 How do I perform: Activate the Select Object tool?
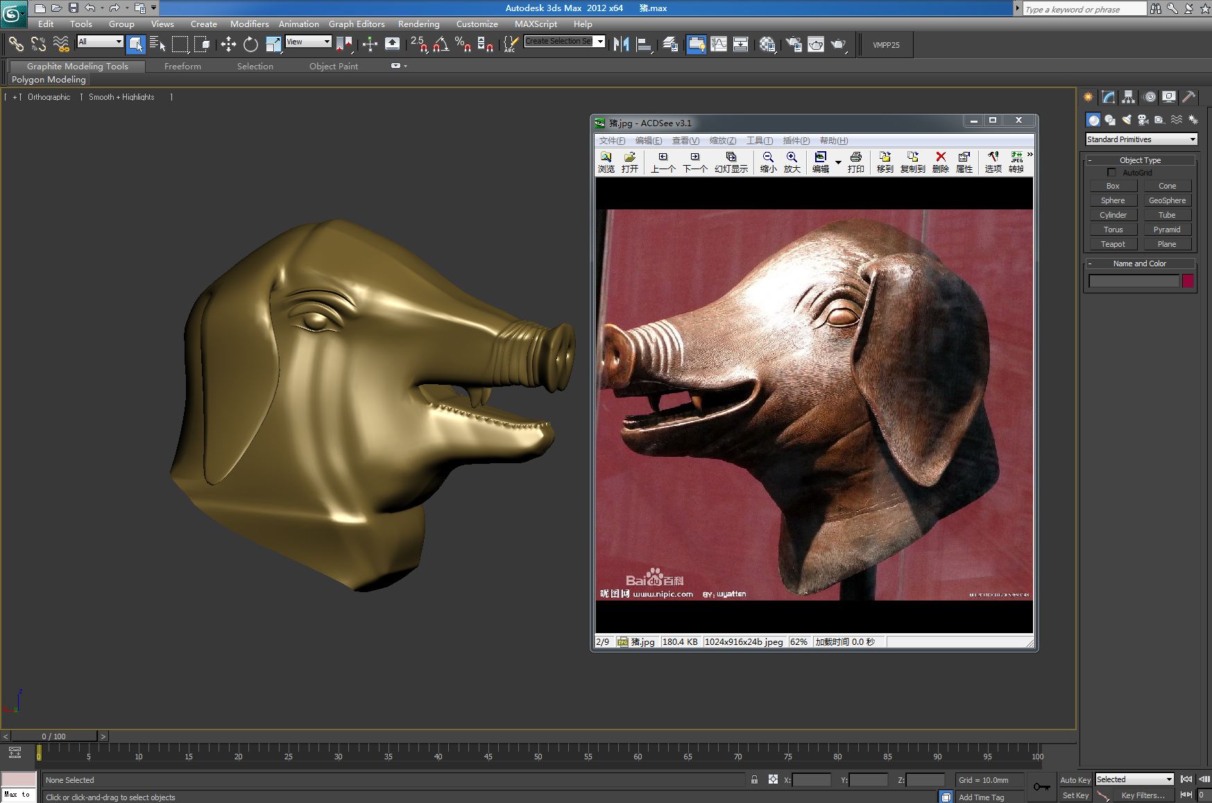pyautogui.click(x=136, y=44)
